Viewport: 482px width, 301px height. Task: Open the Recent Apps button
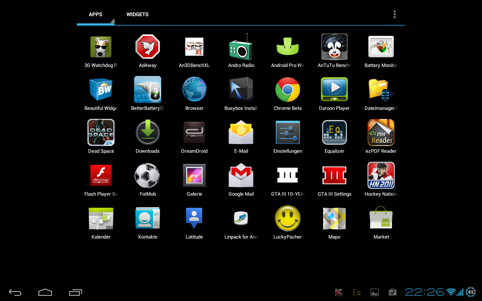tap(76, 292)
